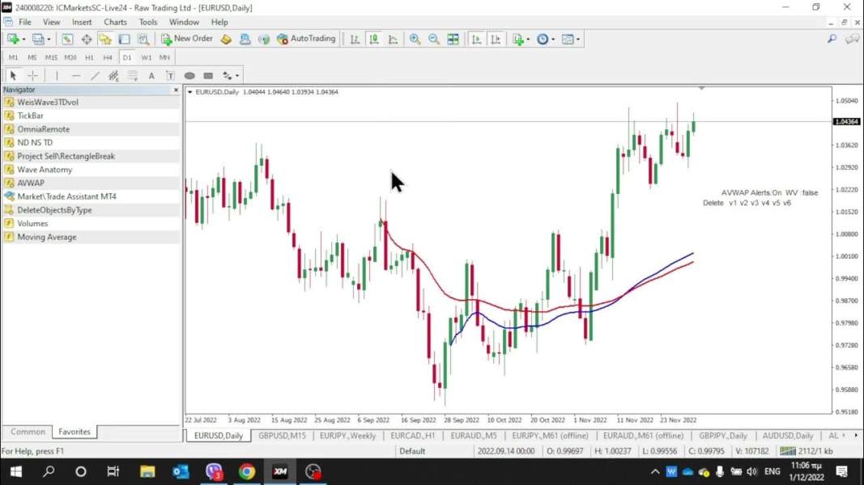Pick the Trendline drawing tool
Screen dimensions: 864x485
click(x=95, y=76)
